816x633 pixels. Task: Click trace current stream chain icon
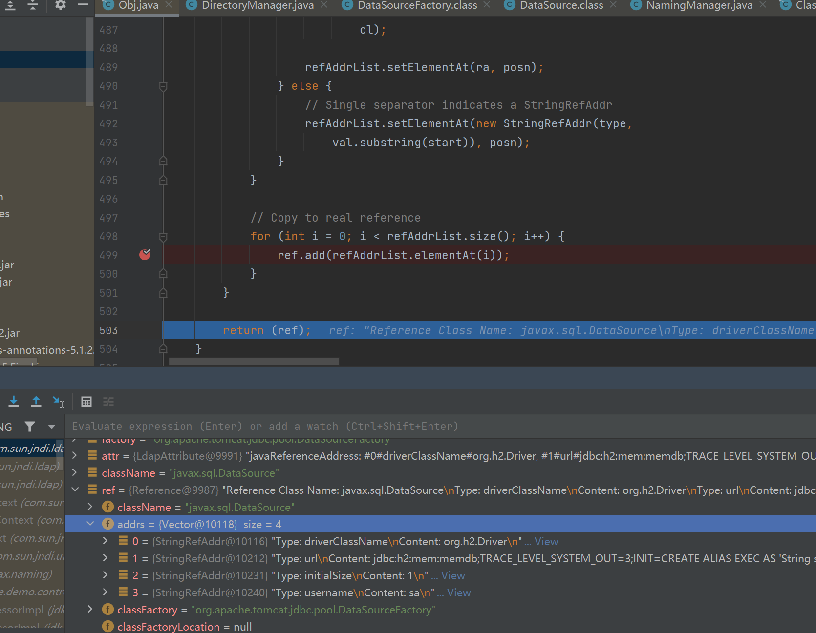[x=108, y=402]
